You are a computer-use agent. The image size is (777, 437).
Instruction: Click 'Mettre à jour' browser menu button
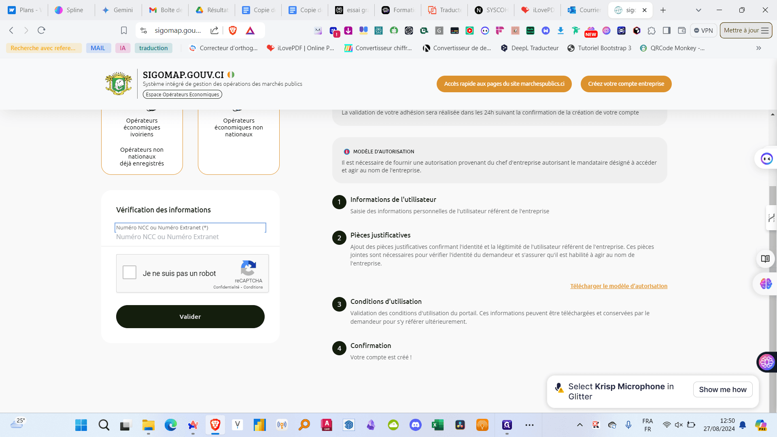746,30
